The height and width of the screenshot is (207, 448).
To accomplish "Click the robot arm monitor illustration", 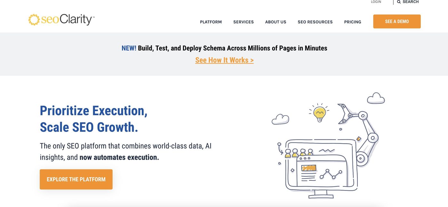I will pyautogui.click(x=328, y=146).
